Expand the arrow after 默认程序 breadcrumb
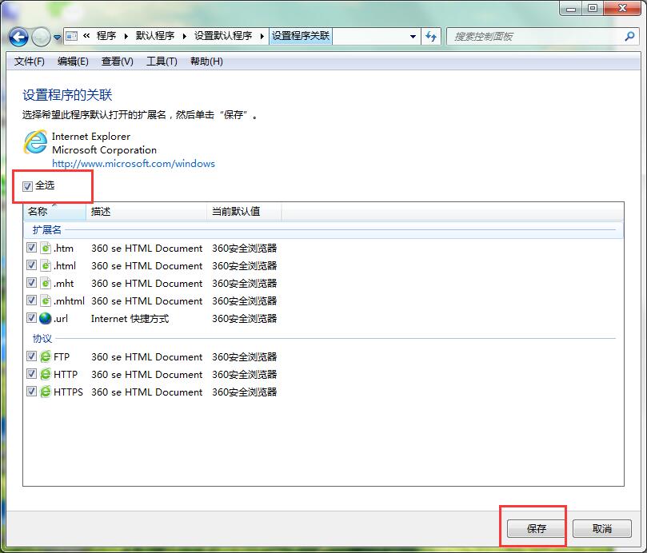The width and height of the screenshot is (647, 553). [x=184, y=36]
